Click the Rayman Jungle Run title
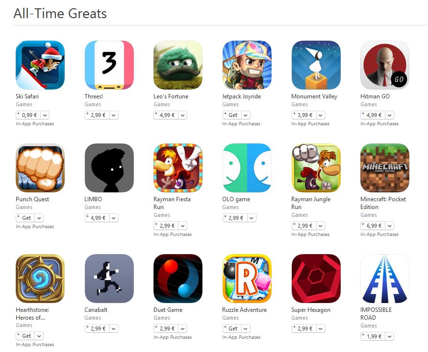Viewport: 428px width, 352px height. click(311, 203)
